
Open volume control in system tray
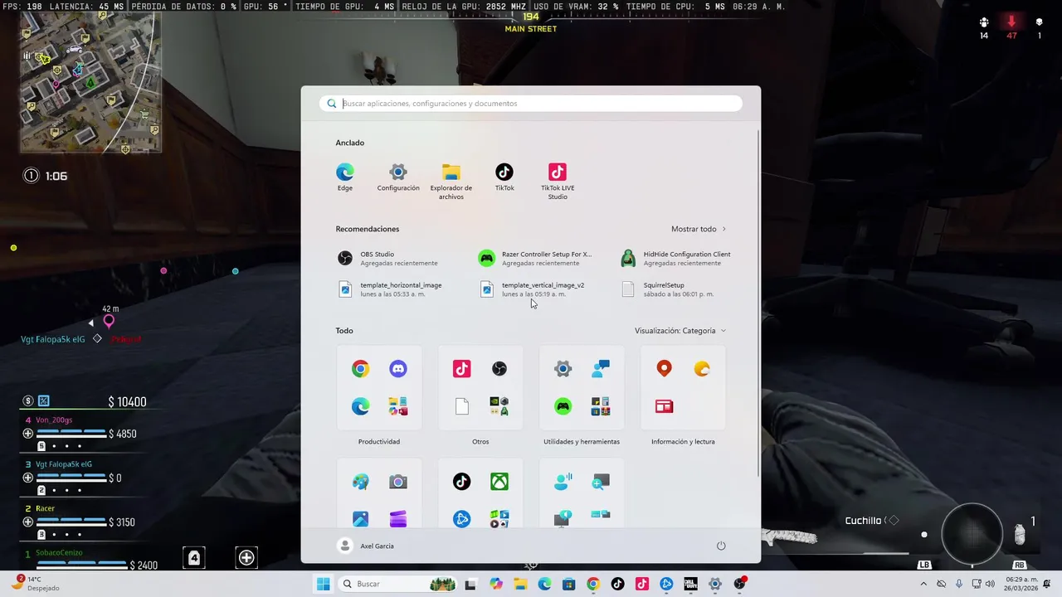[x=989, y=584]
